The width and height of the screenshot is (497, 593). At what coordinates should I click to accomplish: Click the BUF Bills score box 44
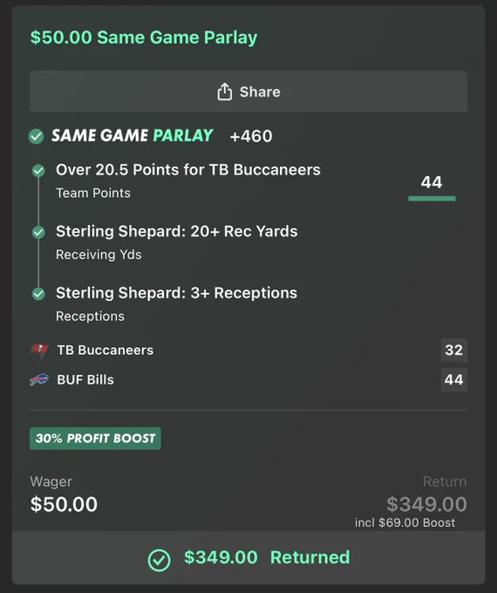pos(454,379)
